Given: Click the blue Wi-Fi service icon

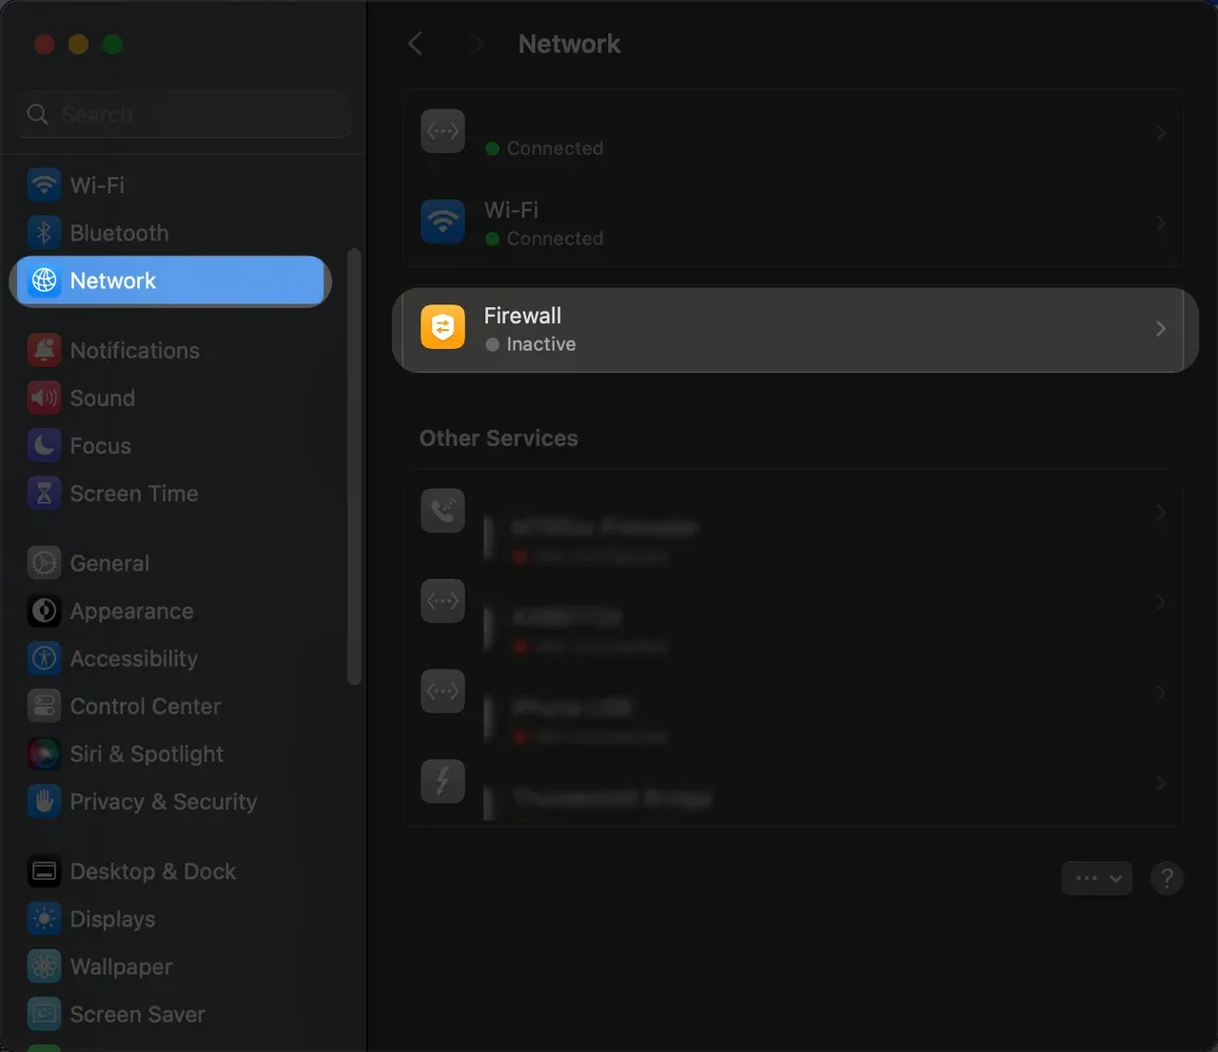Looking at the screenshot, I should (442, 222).
